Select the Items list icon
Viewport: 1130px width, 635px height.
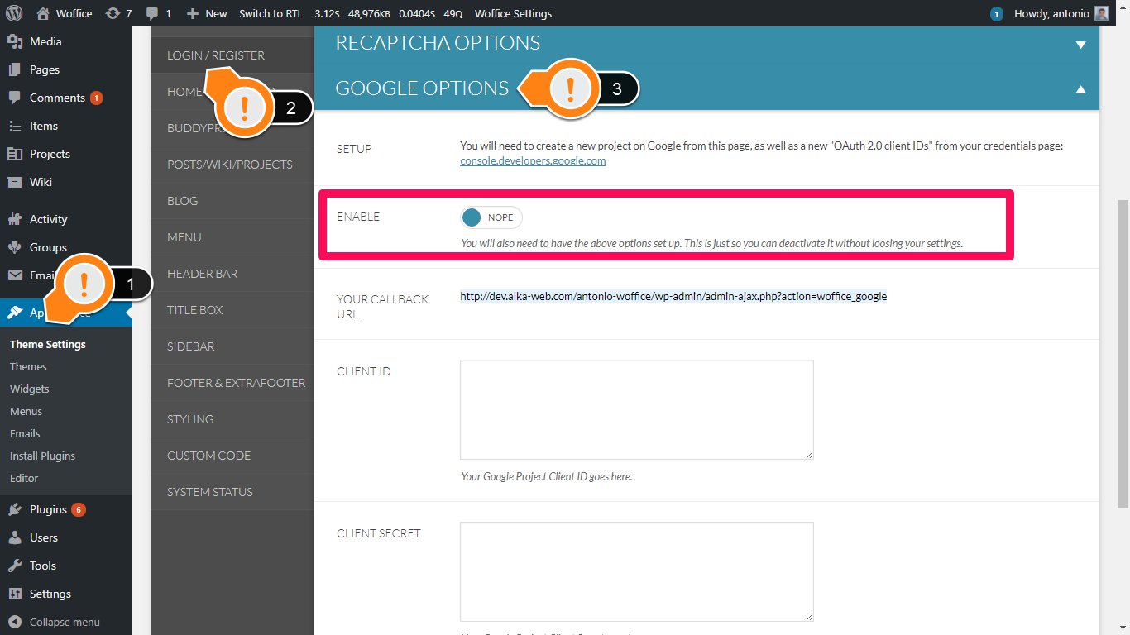coord(15,126)
